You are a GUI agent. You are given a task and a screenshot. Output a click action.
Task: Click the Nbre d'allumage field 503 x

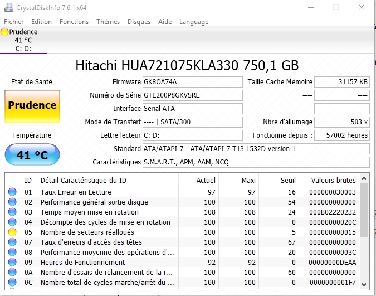click(342, 122)
